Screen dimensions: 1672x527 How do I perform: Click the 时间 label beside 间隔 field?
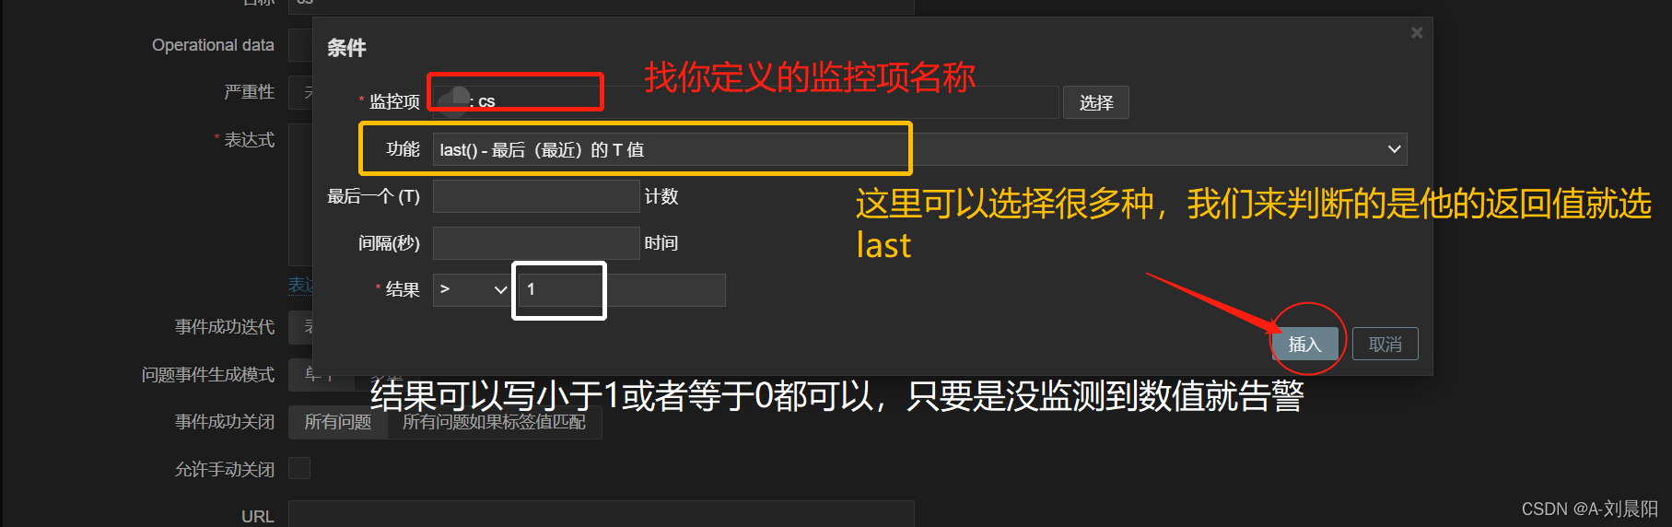coord(661,243)
